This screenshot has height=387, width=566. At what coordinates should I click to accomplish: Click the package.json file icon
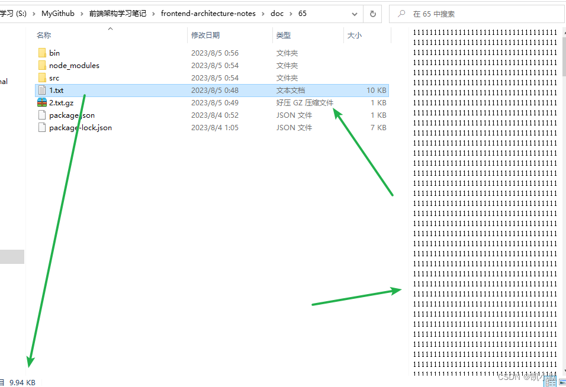42,115
